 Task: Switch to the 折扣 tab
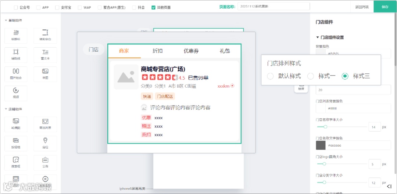coord(157,51)
